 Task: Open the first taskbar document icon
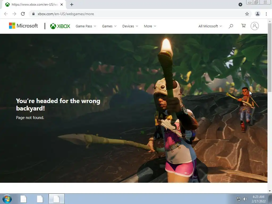tap(23, 199)
